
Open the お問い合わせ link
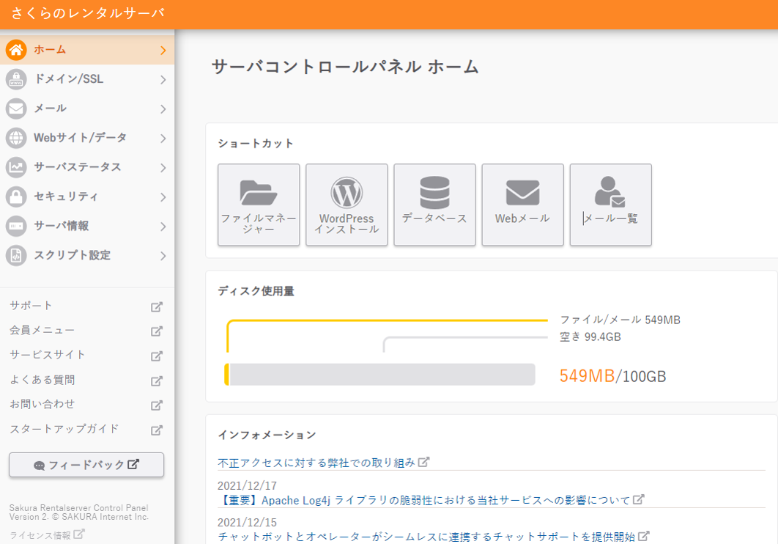tap(42, 404)
